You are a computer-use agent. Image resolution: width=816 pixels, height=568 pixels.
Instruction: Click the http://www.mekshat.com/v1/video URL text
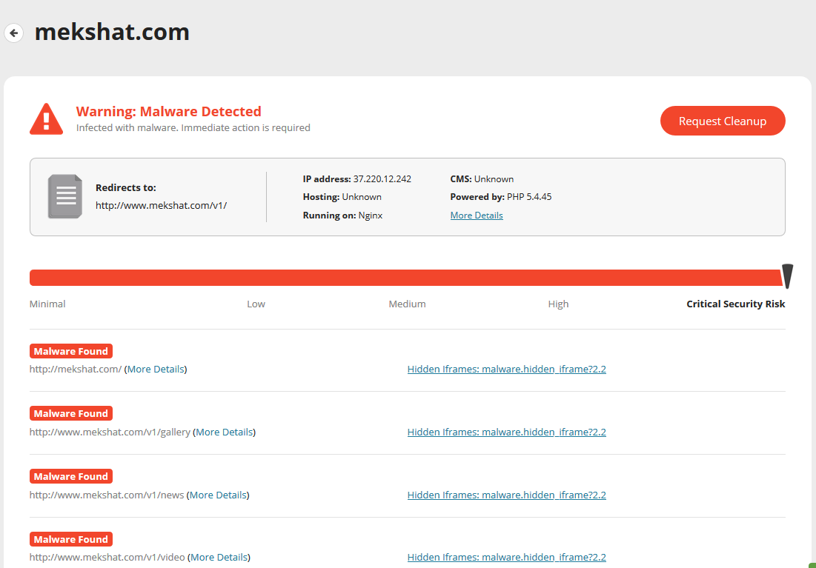107,557
